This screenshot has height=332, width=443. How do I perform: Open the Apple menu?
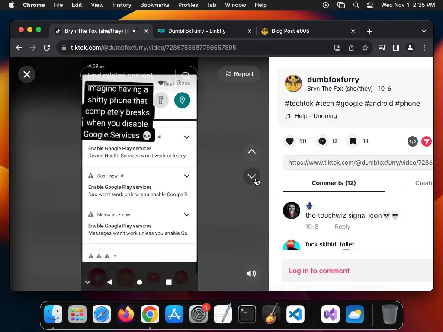click(x=11, y=5)
